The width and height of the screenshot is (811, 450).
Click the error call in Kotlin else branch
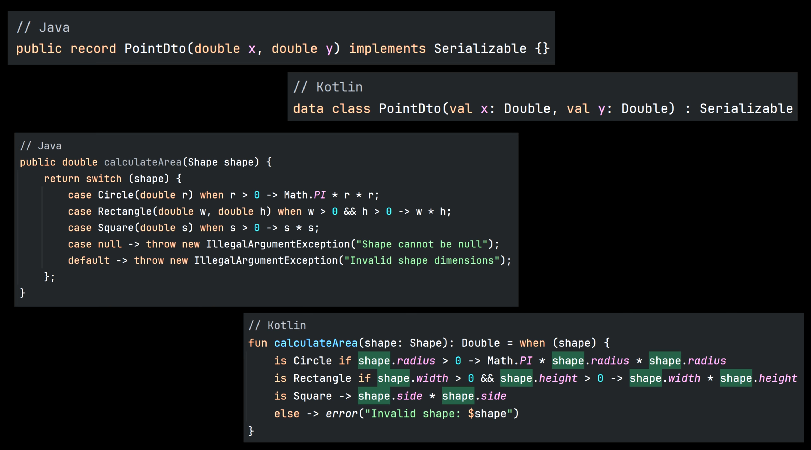click(x=342, y=414)
